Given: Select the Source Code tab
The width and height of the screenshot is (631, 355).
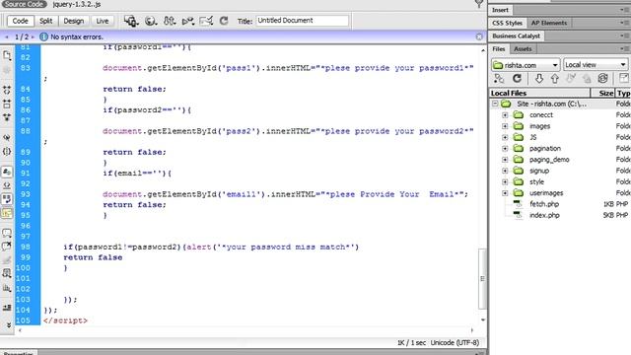Looking at the screenshot, I should (x=24, y=4).
